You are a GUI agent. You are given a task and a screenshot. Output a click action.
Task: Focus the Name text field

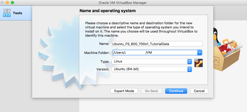[157, 44]
